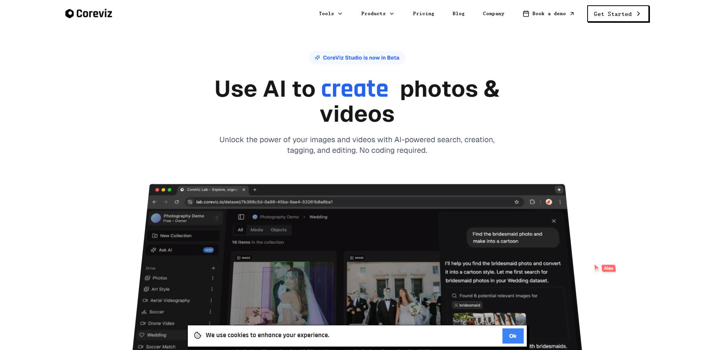This screenshot has width=713, height=350.
Task: Click the bridesmaid search tag chip
Action: pyautogui.click(x=467, y=305)
